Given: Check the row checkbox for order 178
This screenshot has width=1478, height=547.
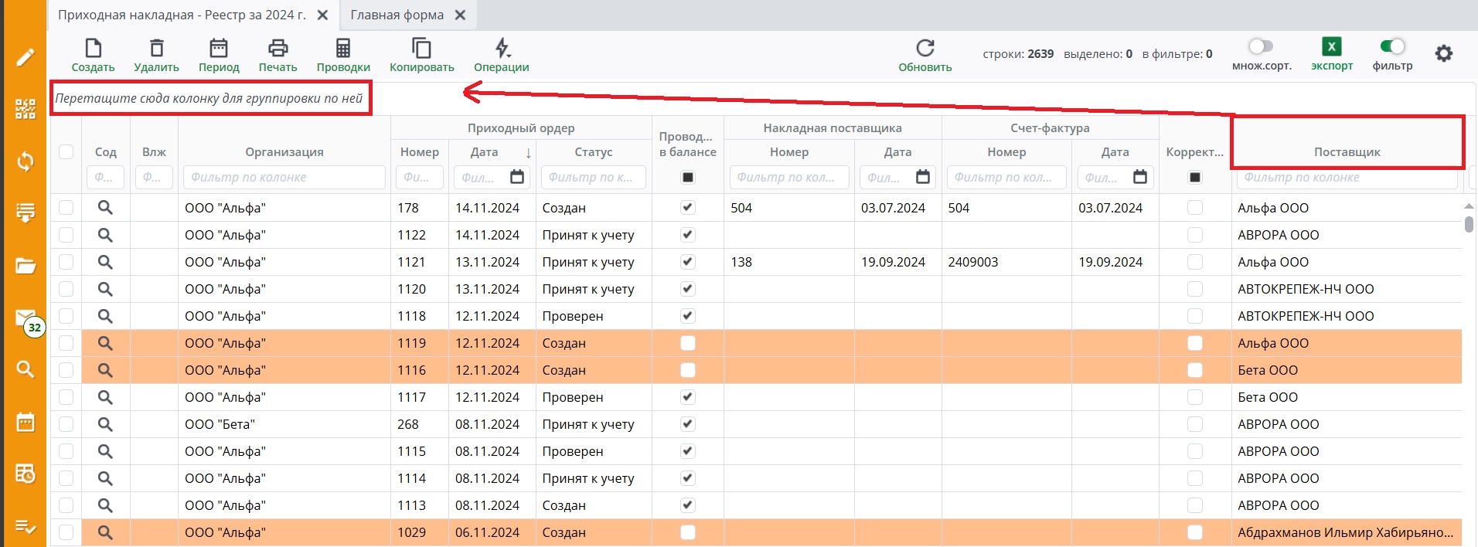Looking at the screenshot, I should pyautogui.click(x=66, y=207).
